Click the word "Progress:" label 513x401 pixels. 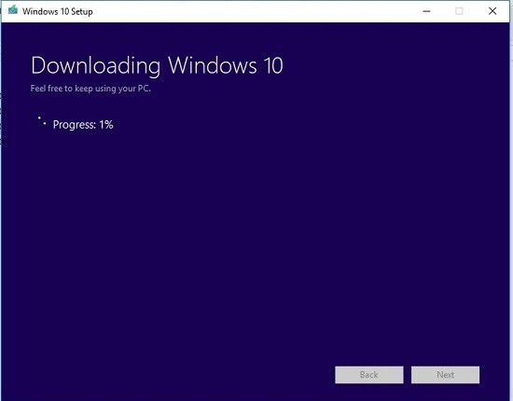[75, 125]
